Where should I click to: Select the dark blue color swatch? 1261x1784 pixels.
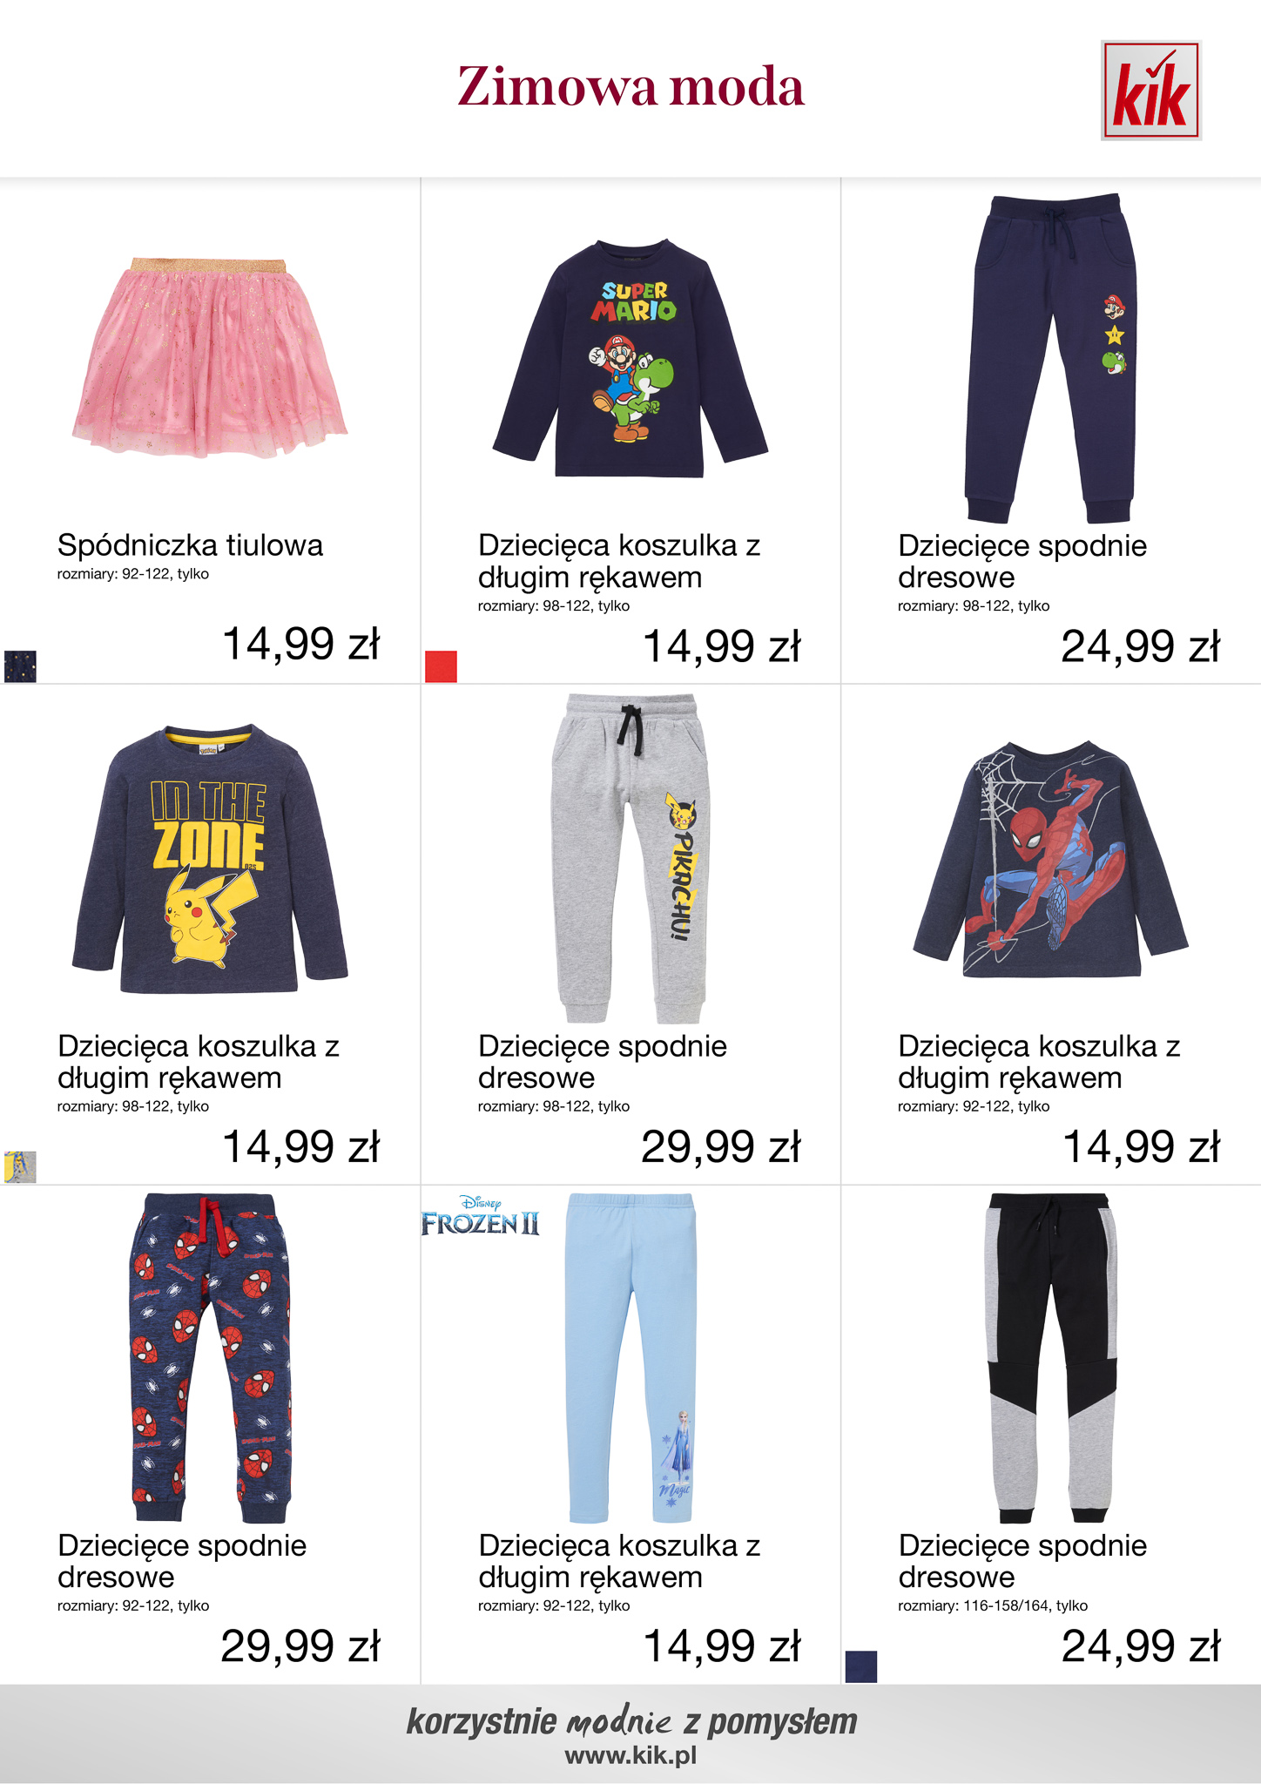click(860, 1666)
